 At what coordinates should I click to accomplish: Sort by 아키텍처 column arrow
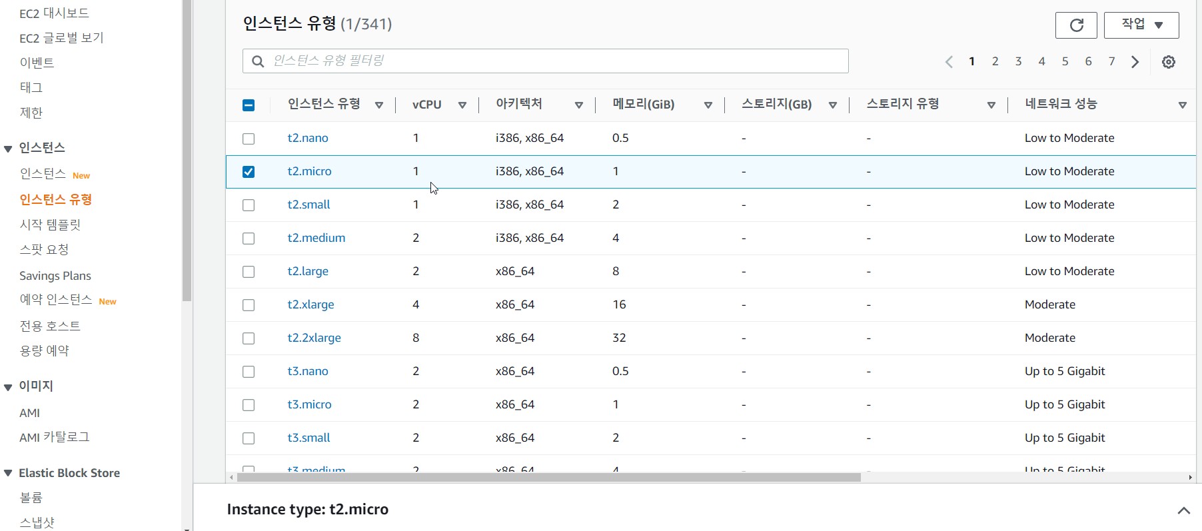[x=579, y=105]
